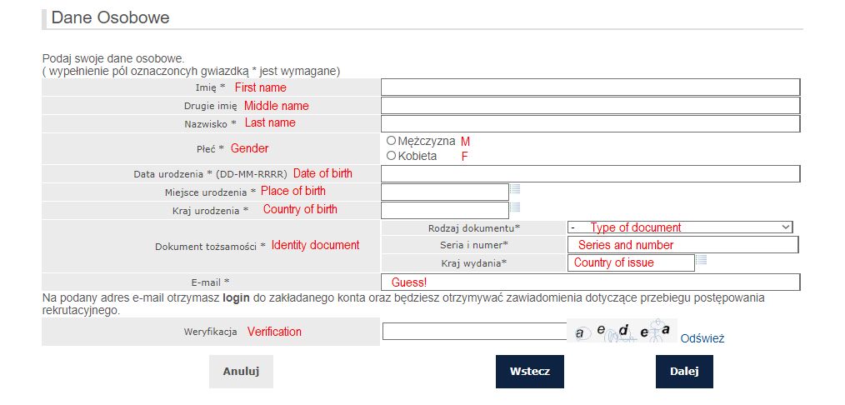
Task: Select the E-mail address field
Action: coord(590,282)
